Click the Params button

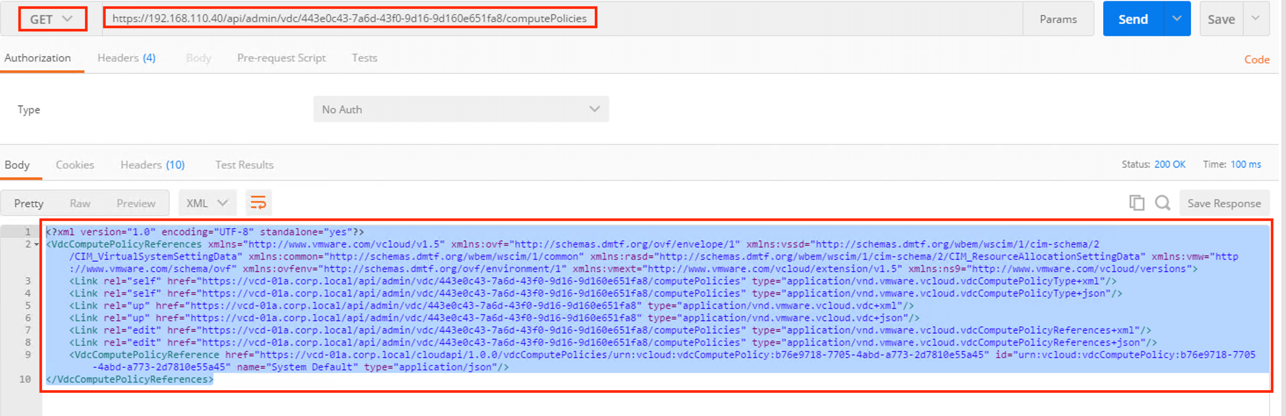[1058, 19]
